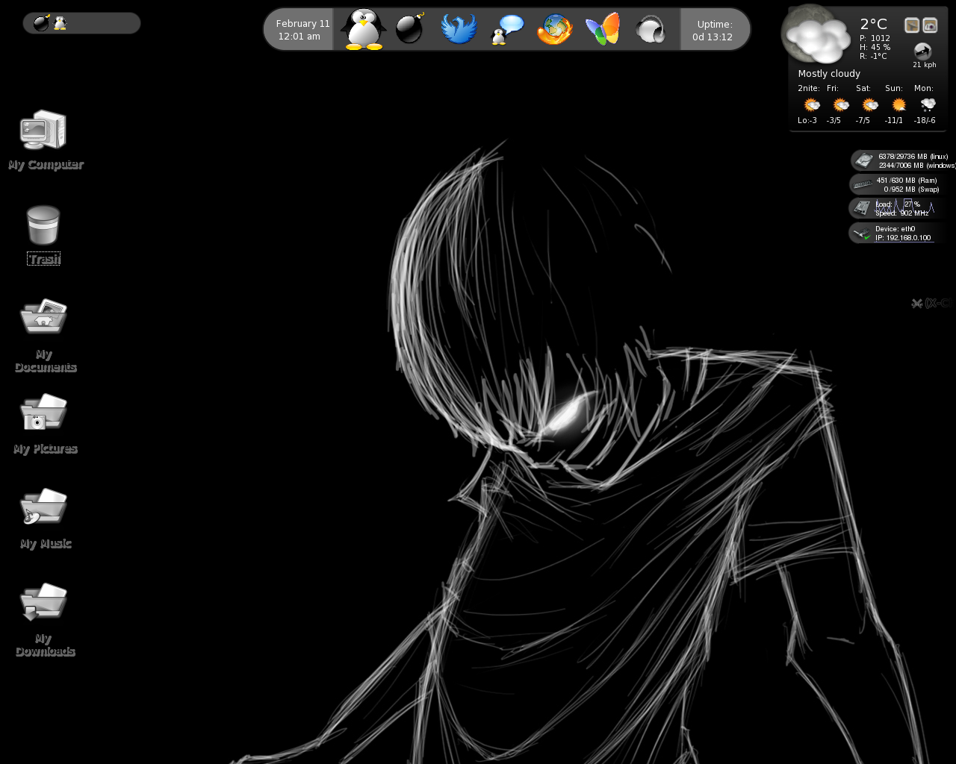Click the 21 kph wind speed label
The image size is (956, 764).
924,65
